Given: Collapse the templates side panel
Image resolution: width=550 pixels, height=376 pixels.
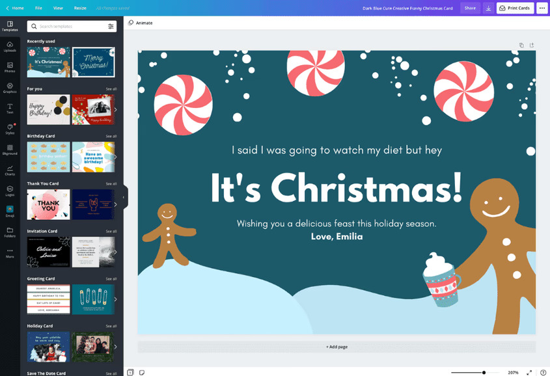Looking at the screenshot, I should [124, 197].
